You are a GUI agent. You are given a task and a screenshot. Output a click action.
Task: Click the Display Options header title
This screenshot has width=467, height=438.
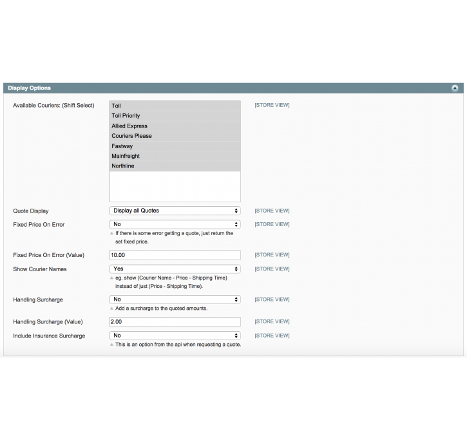click(x=29, y=88)
